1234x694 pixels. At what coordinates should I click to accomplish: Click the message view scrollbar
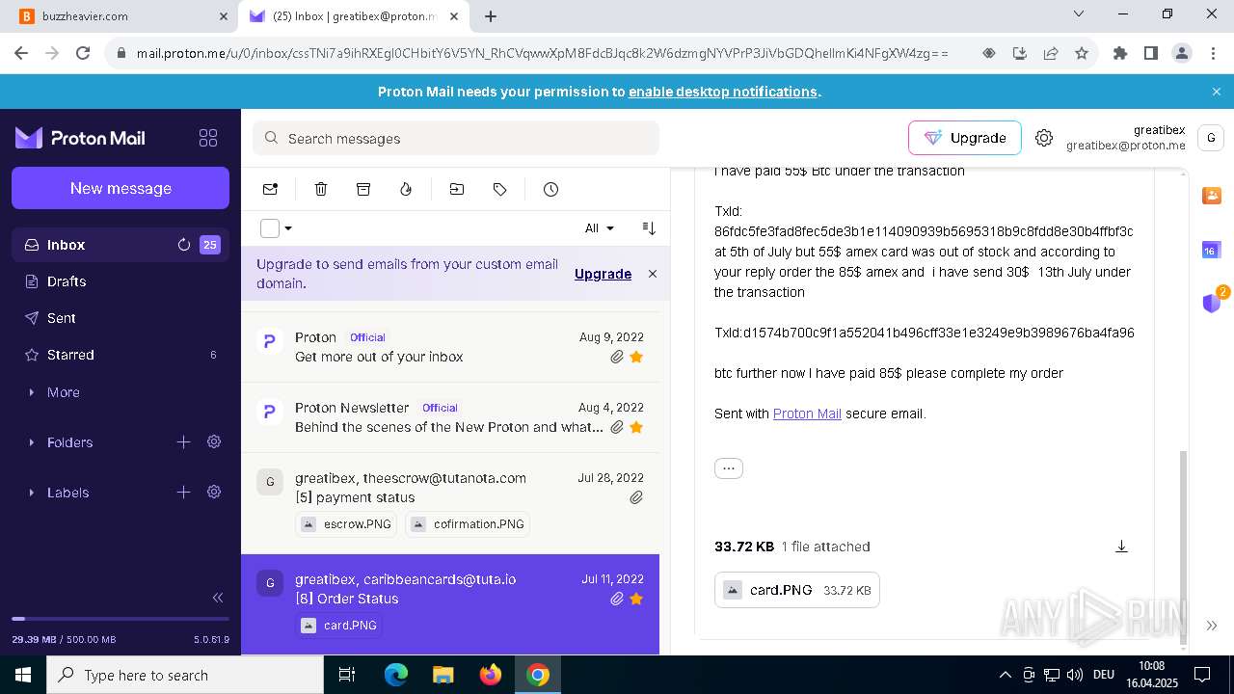[x=1184, y=547]
